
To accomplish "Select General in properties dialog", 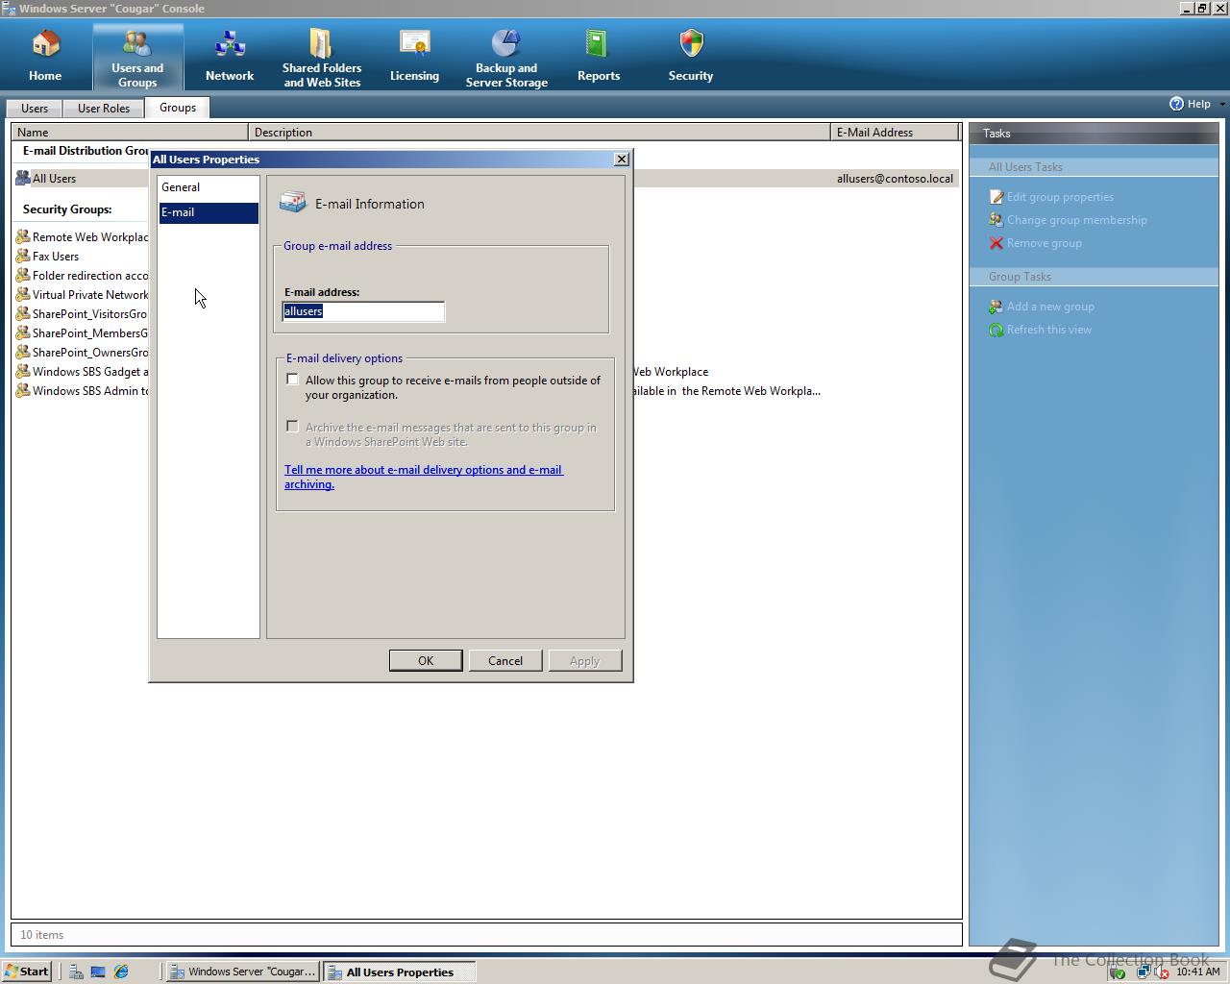I will click(x=209, y=187).
